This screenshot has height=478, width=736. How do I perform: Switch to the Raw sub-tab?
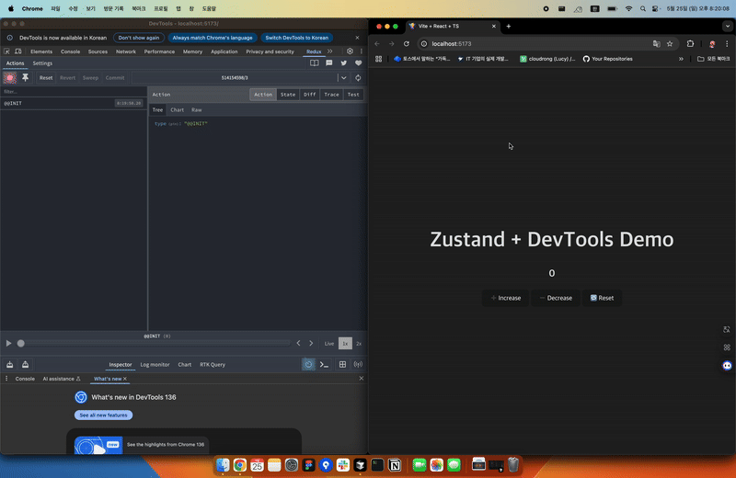click(197, 109)
